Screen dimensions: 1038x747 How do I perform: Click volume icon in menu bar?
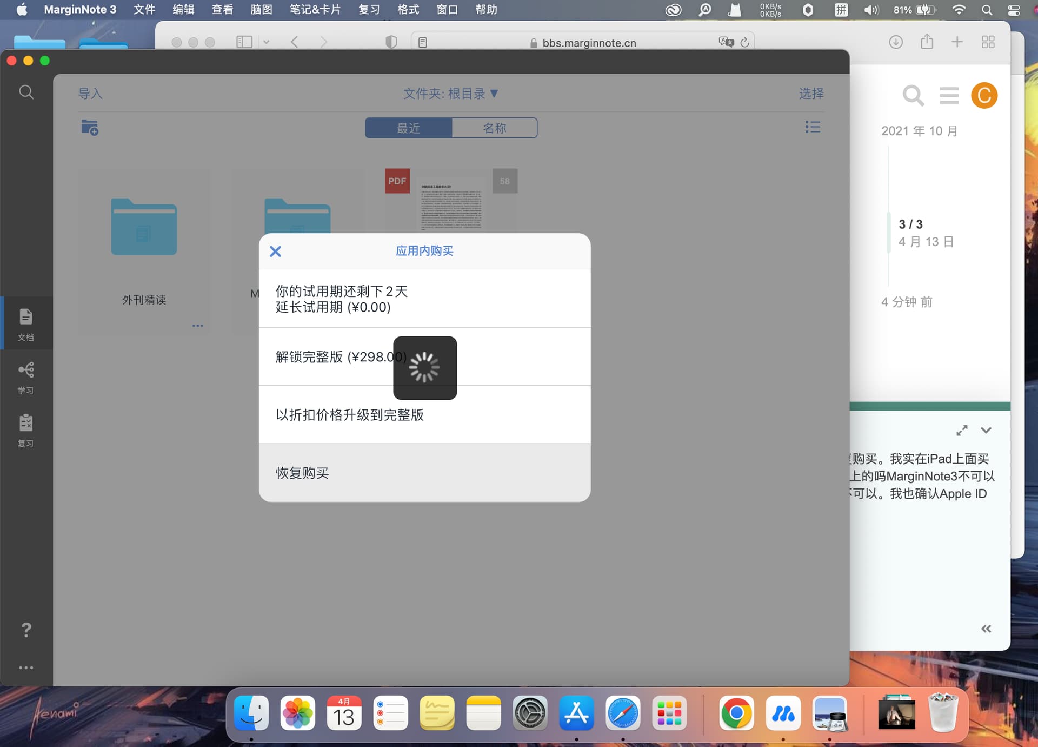click(871, 10)
